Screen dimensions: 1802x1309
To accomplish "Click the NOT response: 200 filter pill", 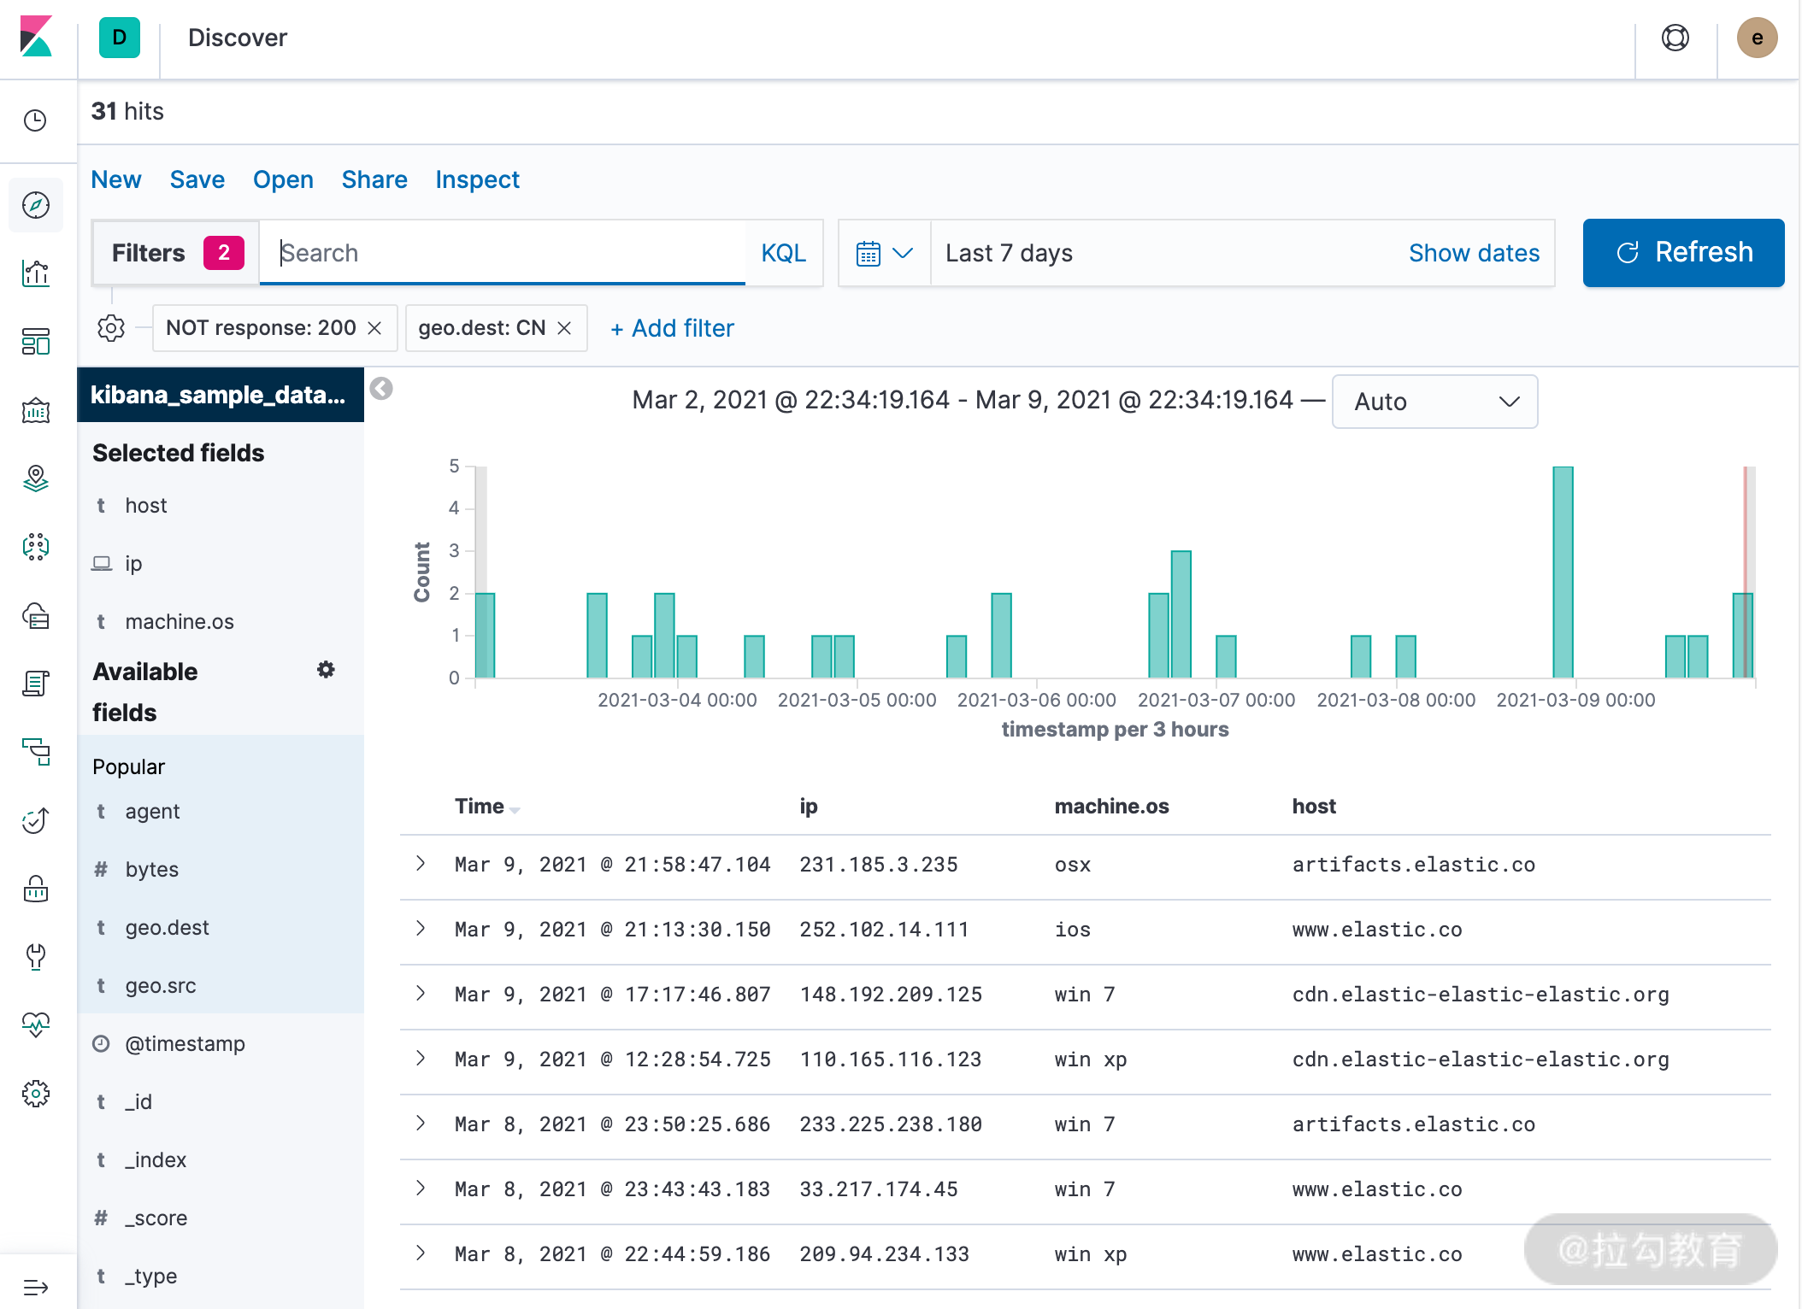I will (261, 328).
